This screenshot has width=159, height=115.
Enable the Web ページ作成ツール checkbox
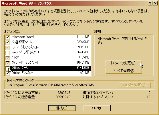(x=8, y=53)
